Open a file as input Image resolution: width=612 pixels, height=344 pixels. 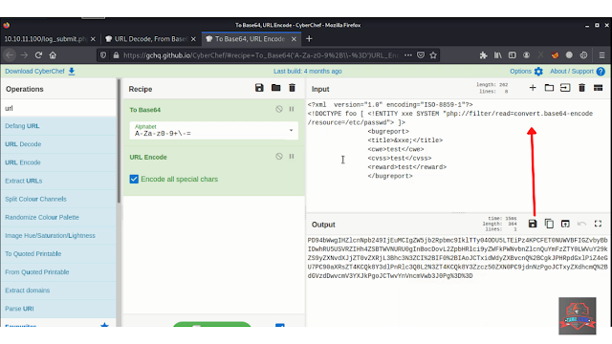tap(565, 88)
